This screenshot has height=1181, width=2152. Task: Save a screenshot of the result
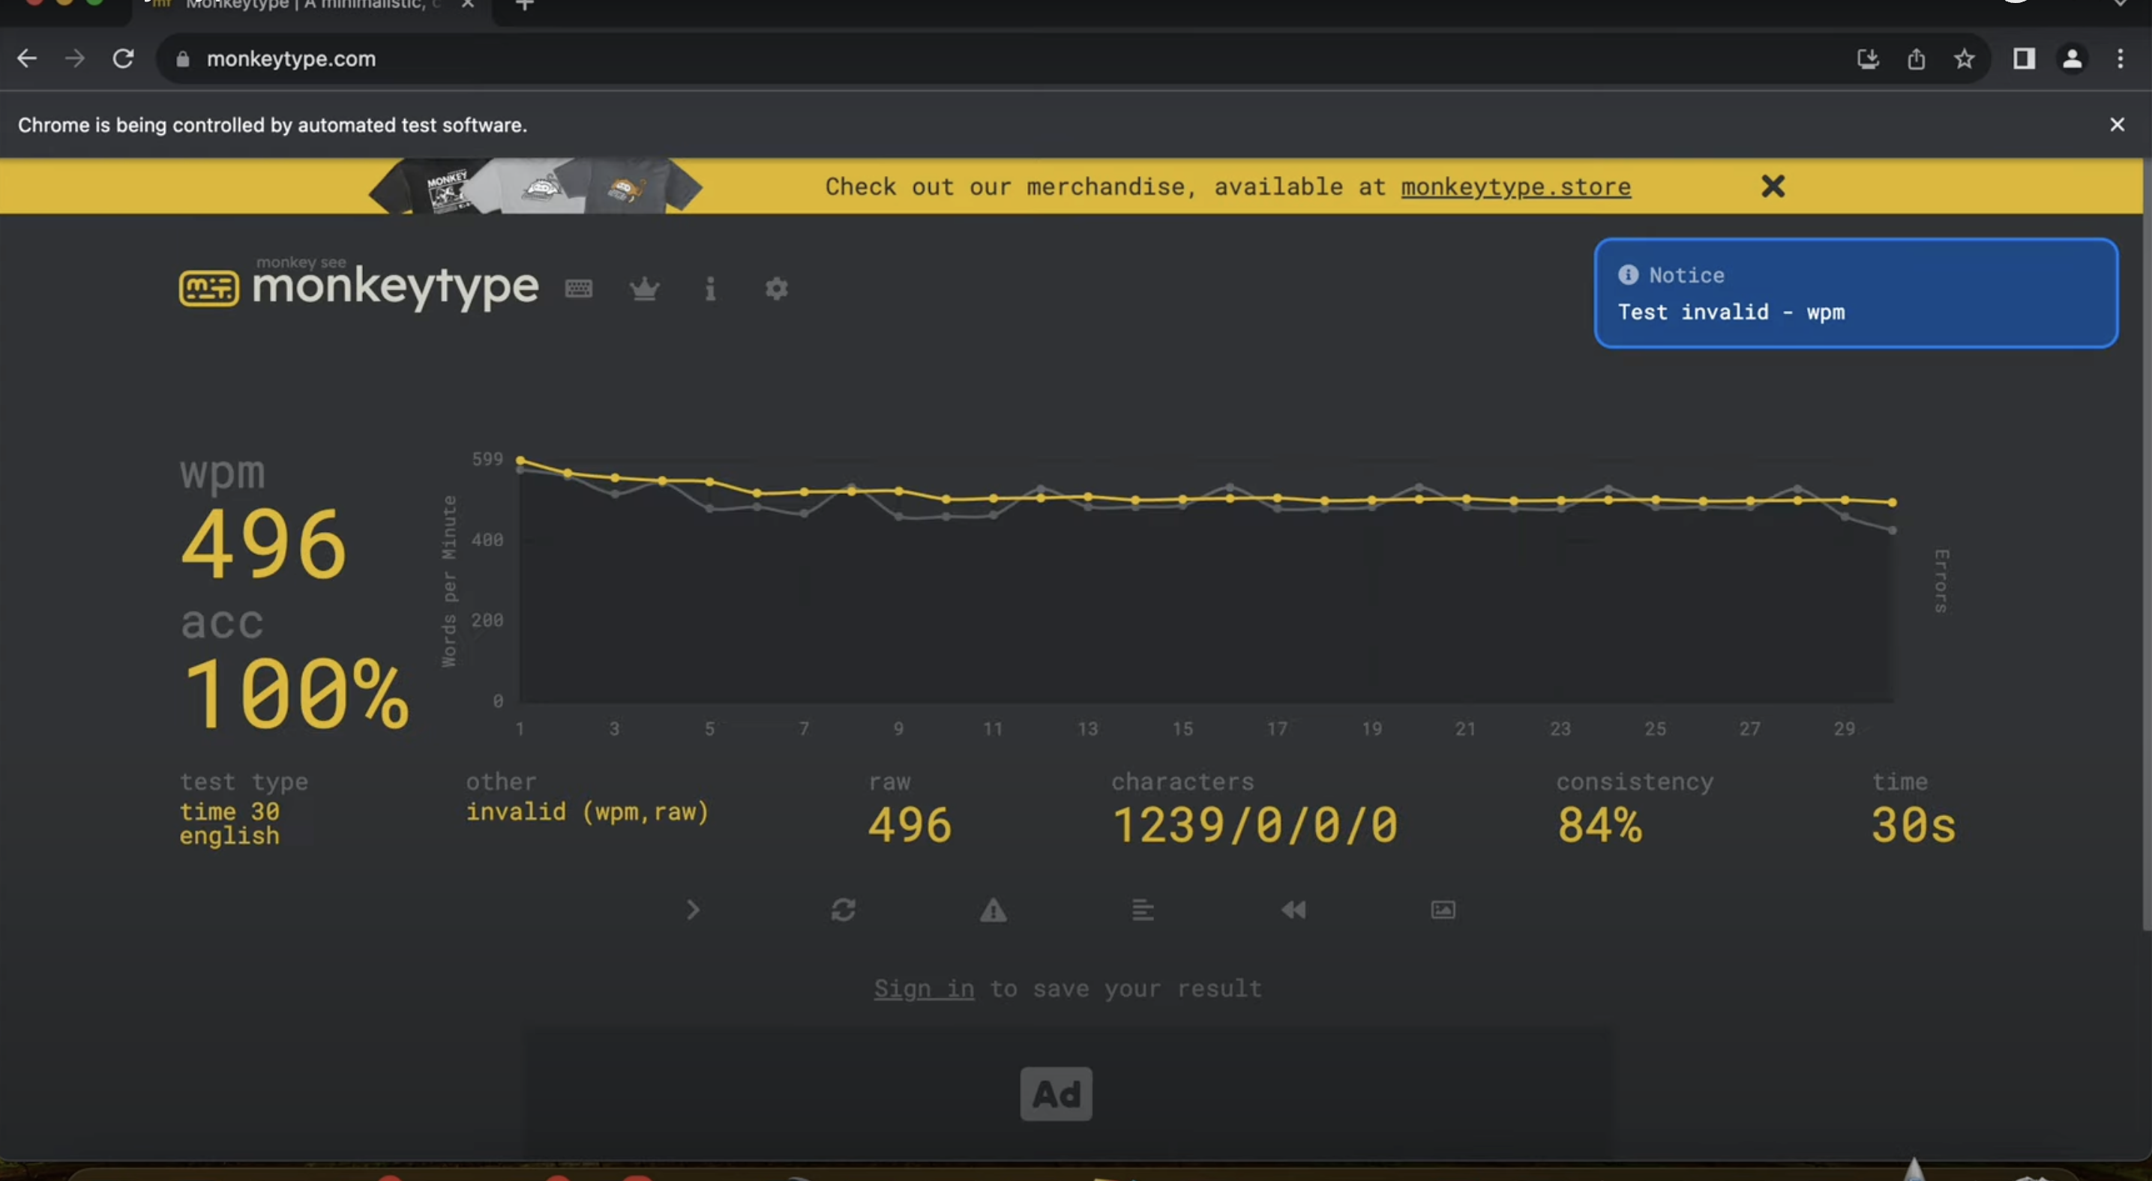coord(1443,910)
